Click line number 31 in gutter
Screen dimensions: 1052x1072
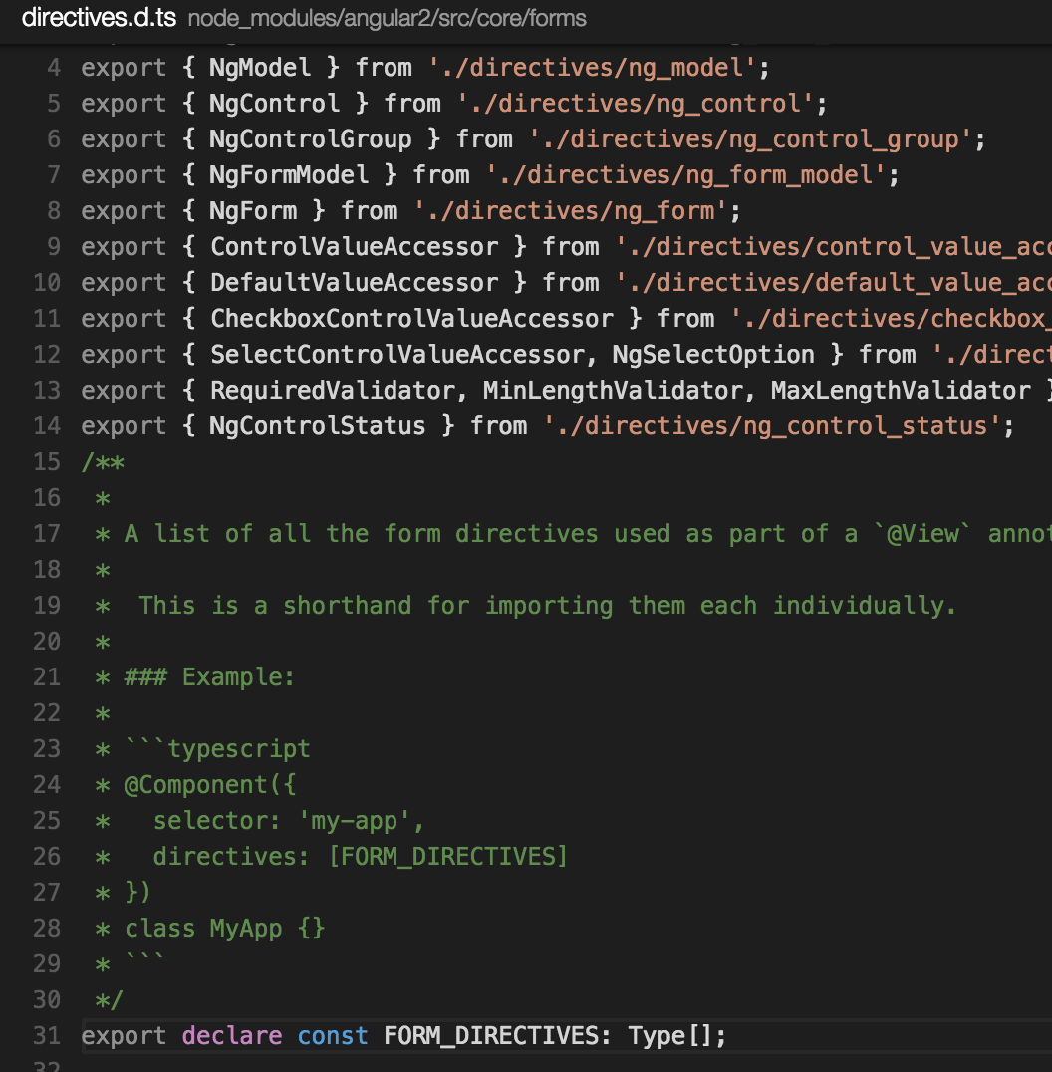tap(47, 1036)
